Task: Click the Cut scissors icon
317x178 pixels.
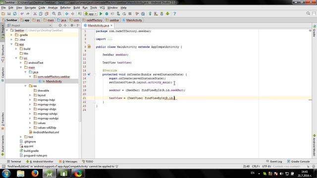Action: [35, 14]
